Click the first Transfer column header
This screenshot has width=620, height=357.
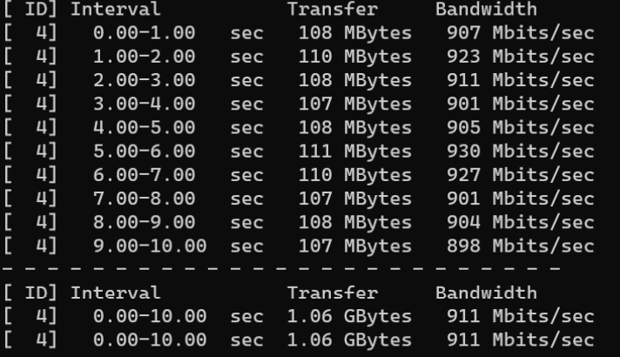tap(333, 9)
